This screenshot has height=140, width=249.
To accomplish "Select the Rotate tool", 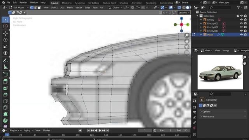I will tap(5, 40).
